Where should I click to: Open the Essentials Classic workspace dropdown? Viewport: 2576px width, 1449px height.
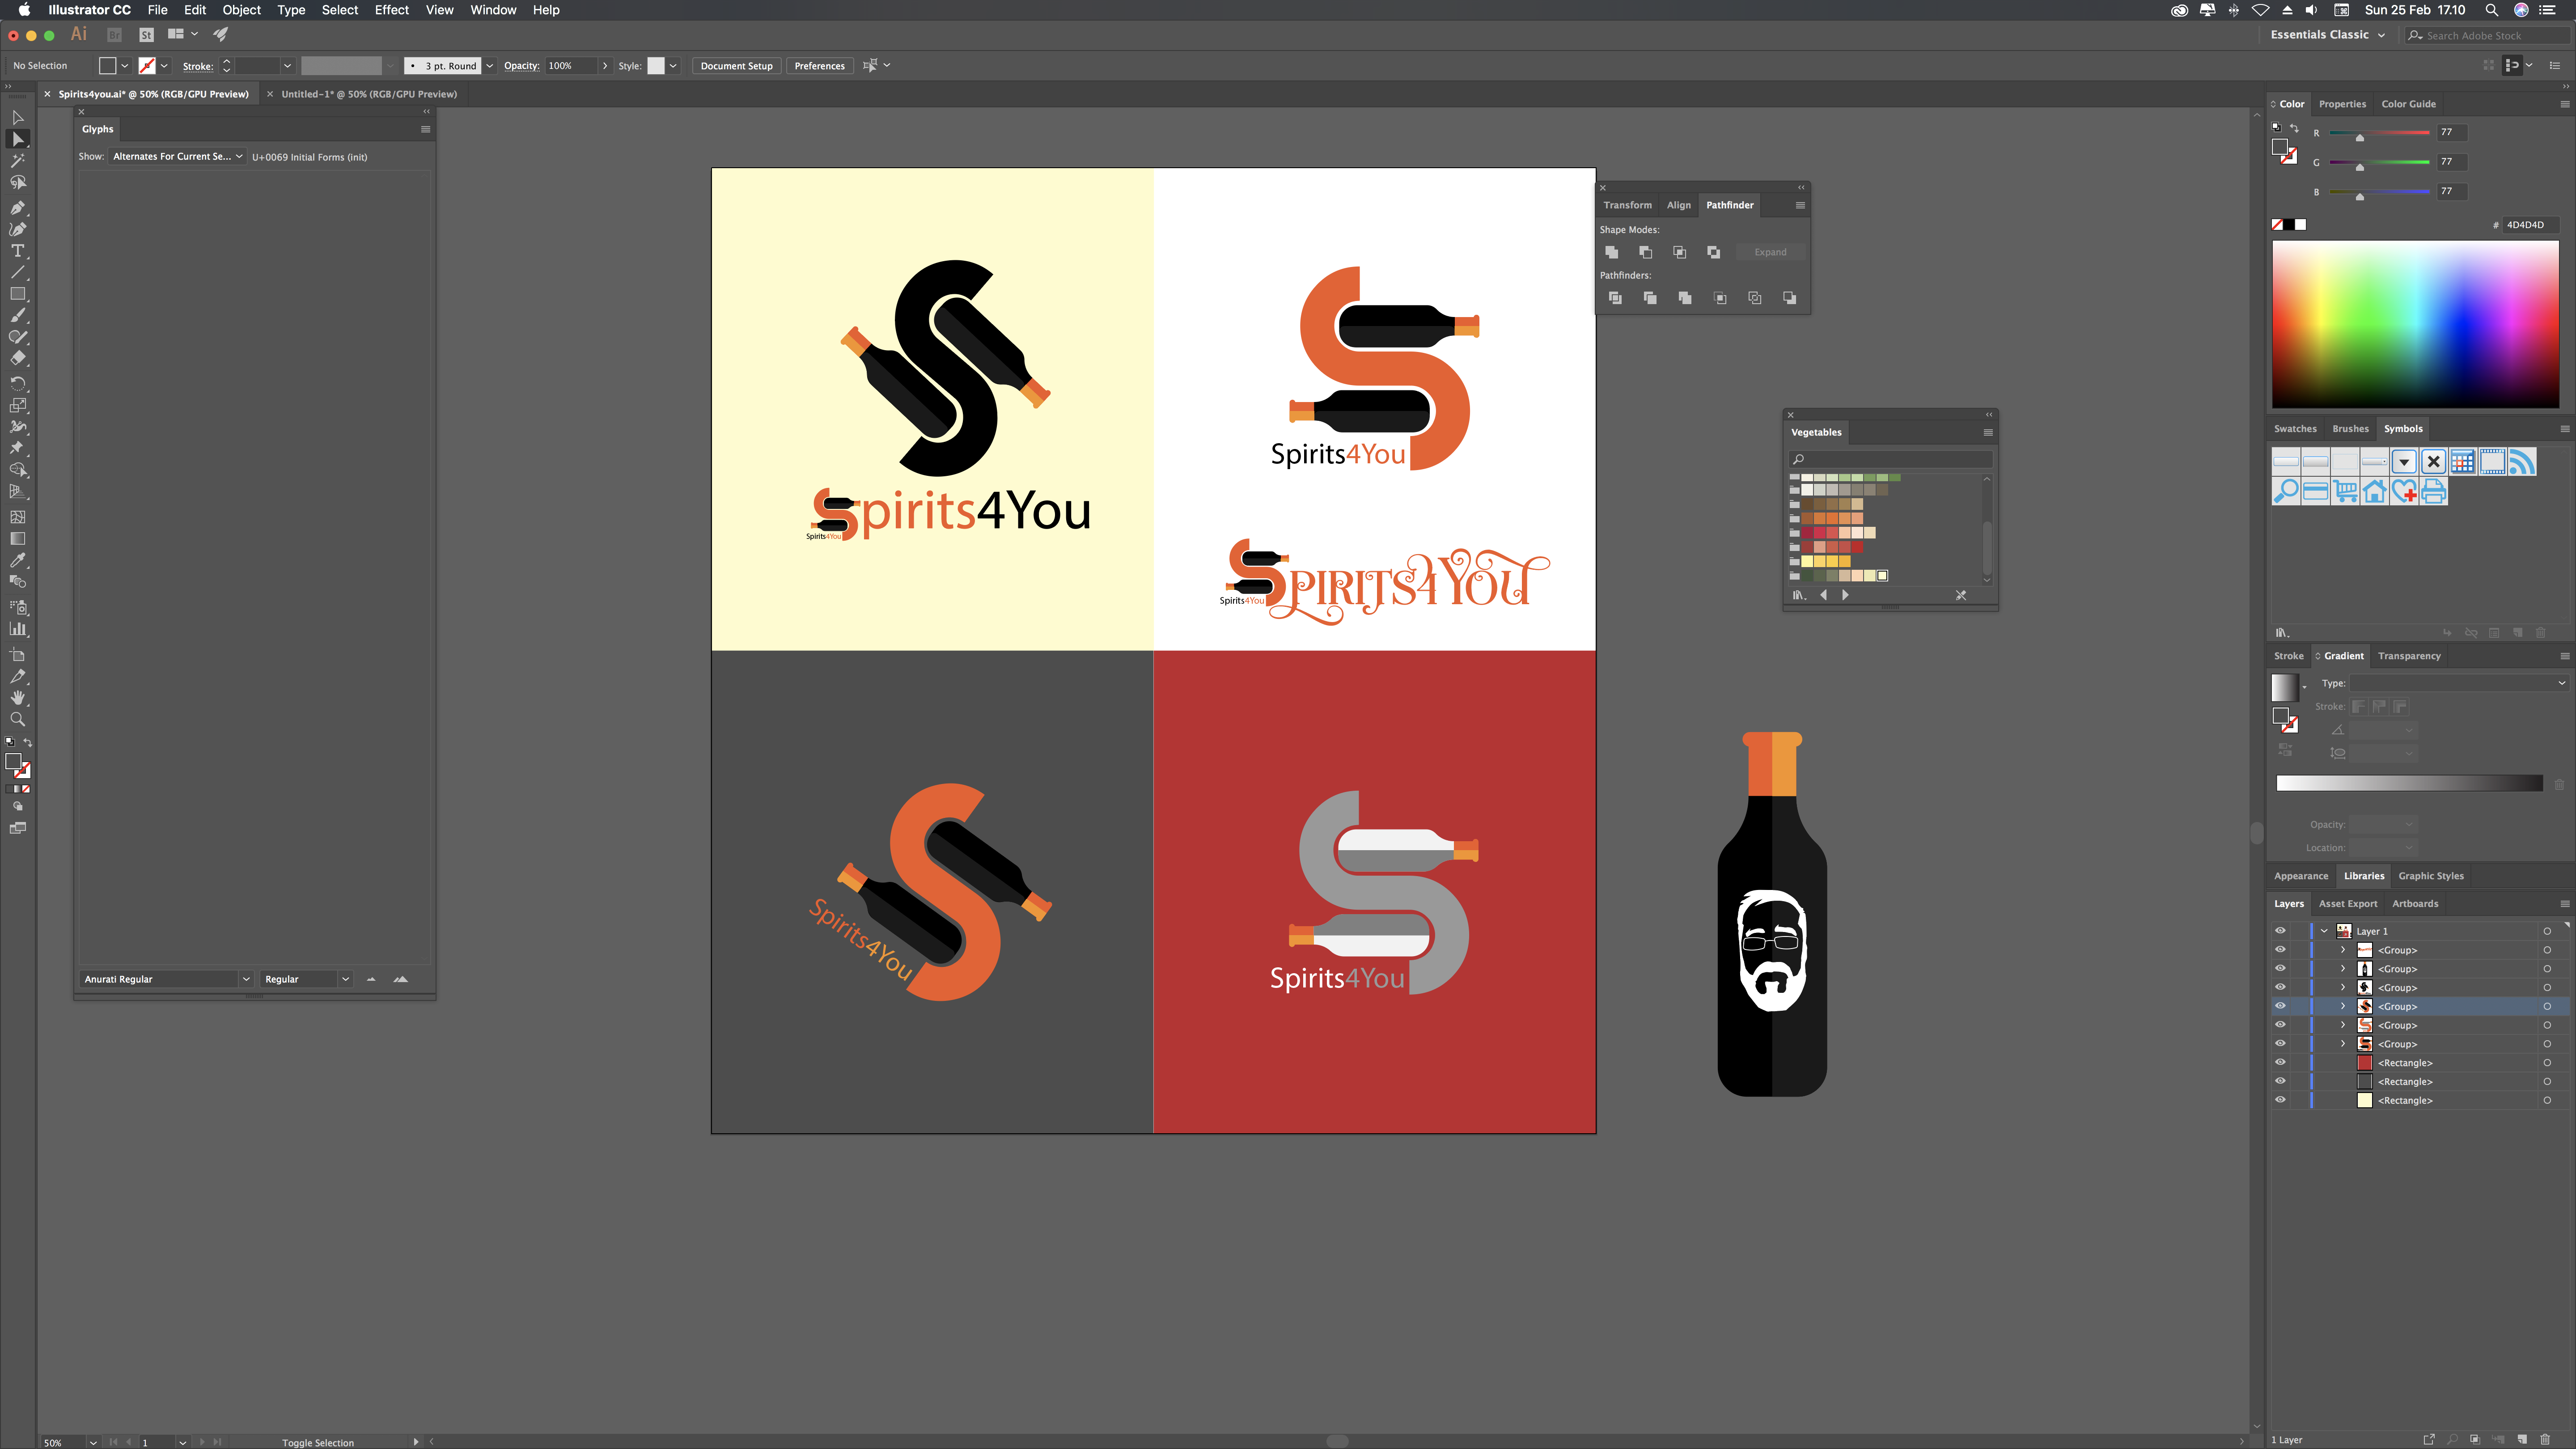(x=2327, y=35)
